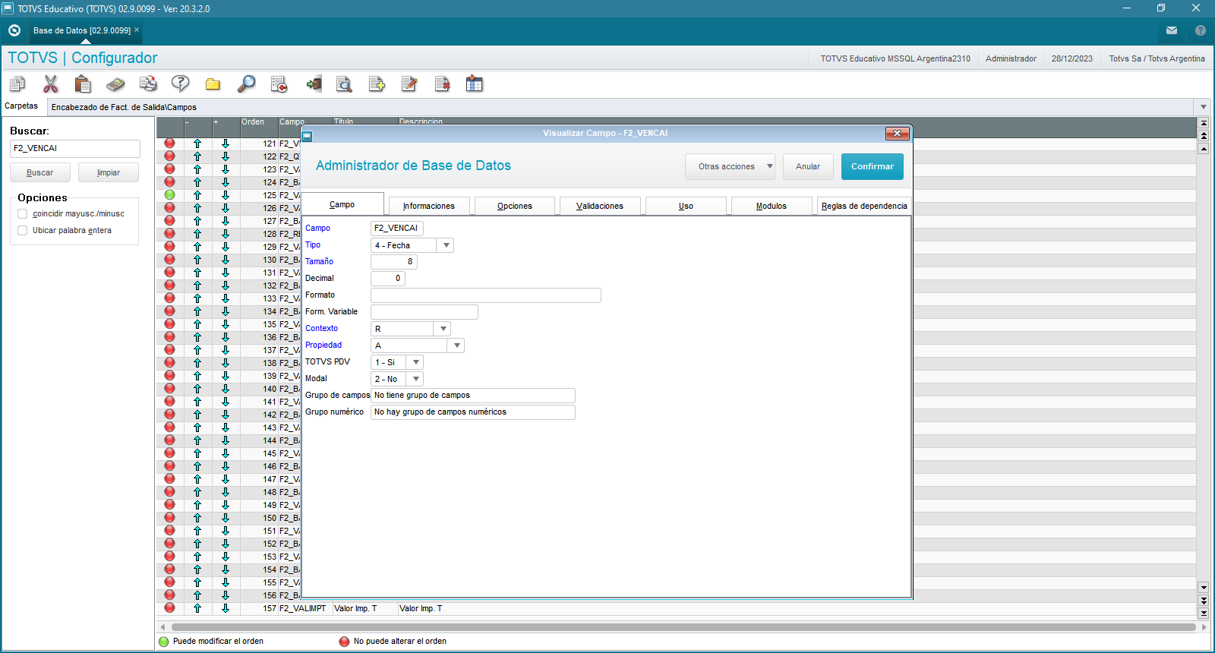Viewport: 1215px width, 653px height.
Task: Click the edit document pencil icon
Action: (x=409, y=84)
